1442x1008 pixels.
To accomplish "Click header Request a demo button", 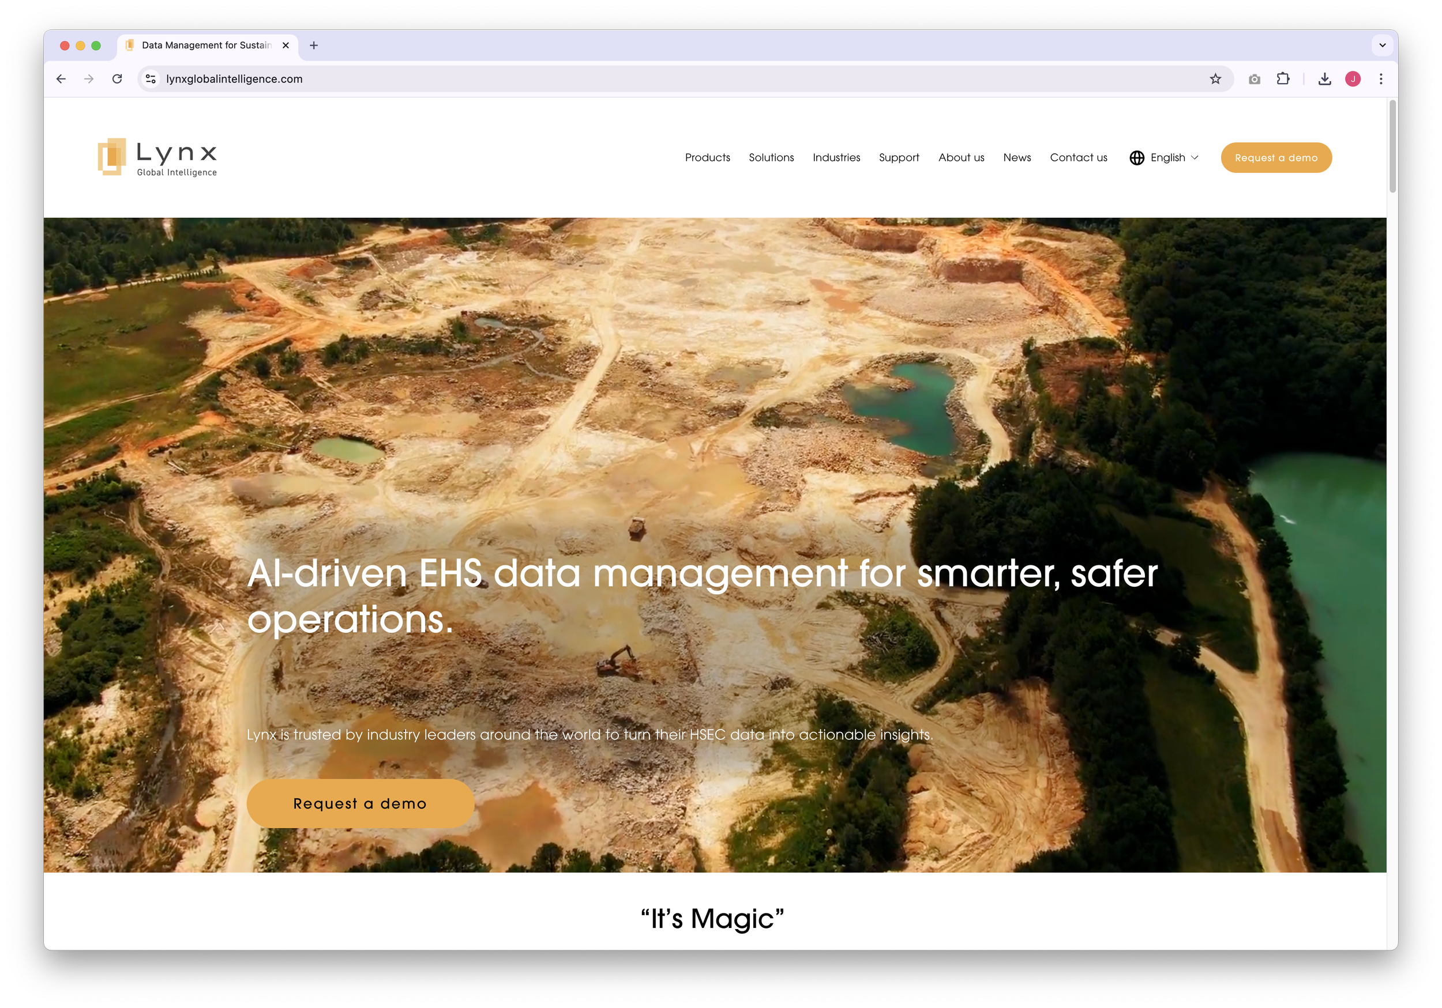I will (1275, 157).
